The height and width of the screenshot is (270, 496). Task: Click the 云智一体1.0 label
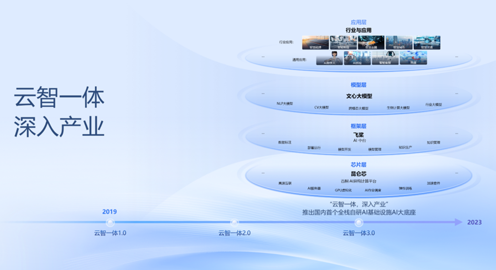[110, 233]
